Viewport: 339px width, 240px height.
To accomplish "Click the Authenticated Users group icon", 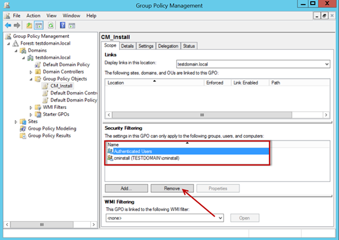I will (x=110, y=151).
